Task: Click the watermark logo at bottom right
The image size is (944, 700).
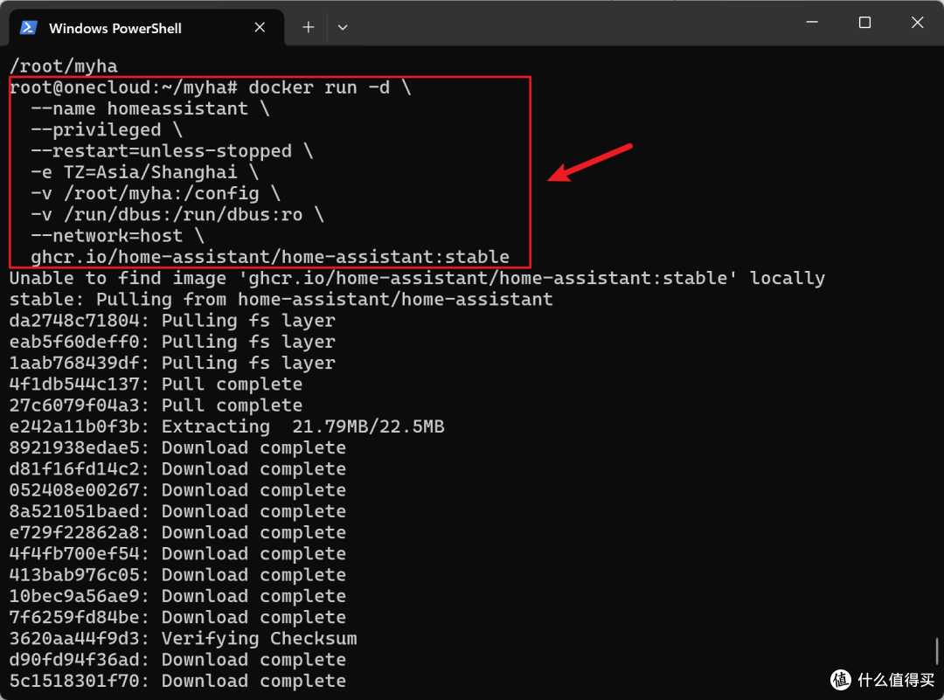Action: 842,679
